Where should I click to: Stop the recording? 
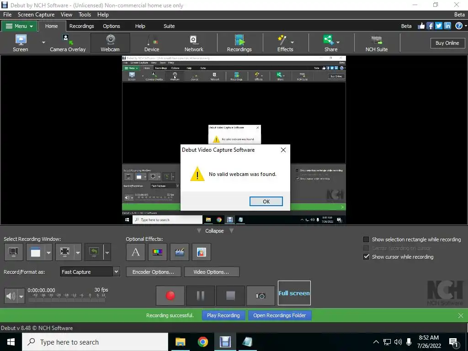[x=230, y=296]
